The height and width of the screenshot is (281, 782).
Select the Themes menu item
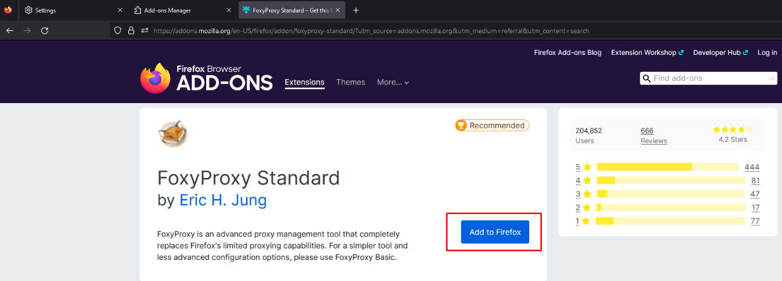click(x=351, y=82)
